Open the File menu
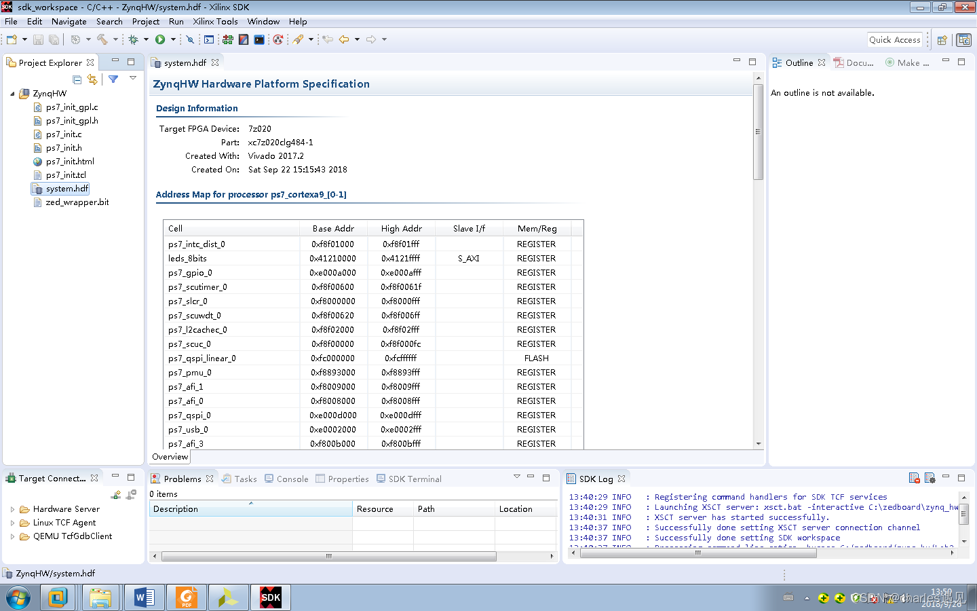977x611 pixels. pyautogui.click(x=11, y=22)
